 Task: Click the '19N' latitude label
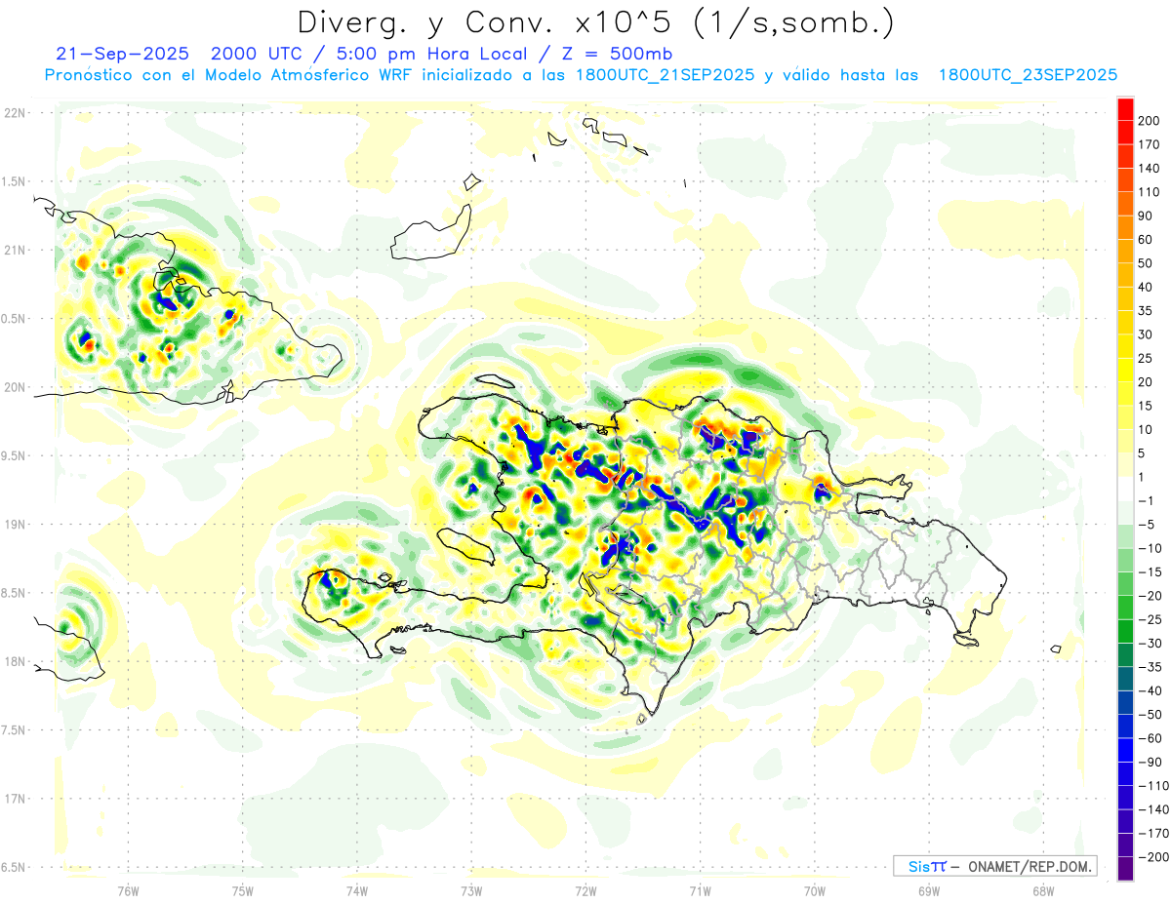pyautogui.click(x=15, y=525)
